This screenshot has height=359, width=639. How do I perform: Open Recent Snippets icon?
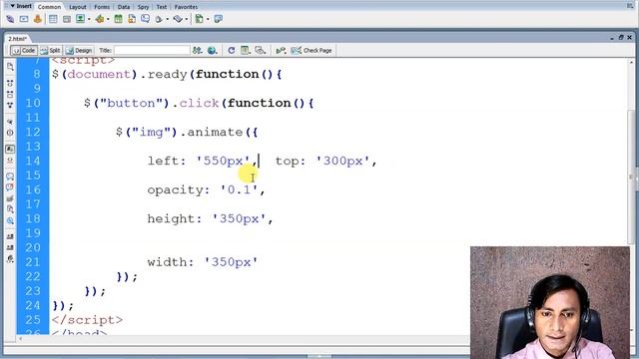[10, 209]
